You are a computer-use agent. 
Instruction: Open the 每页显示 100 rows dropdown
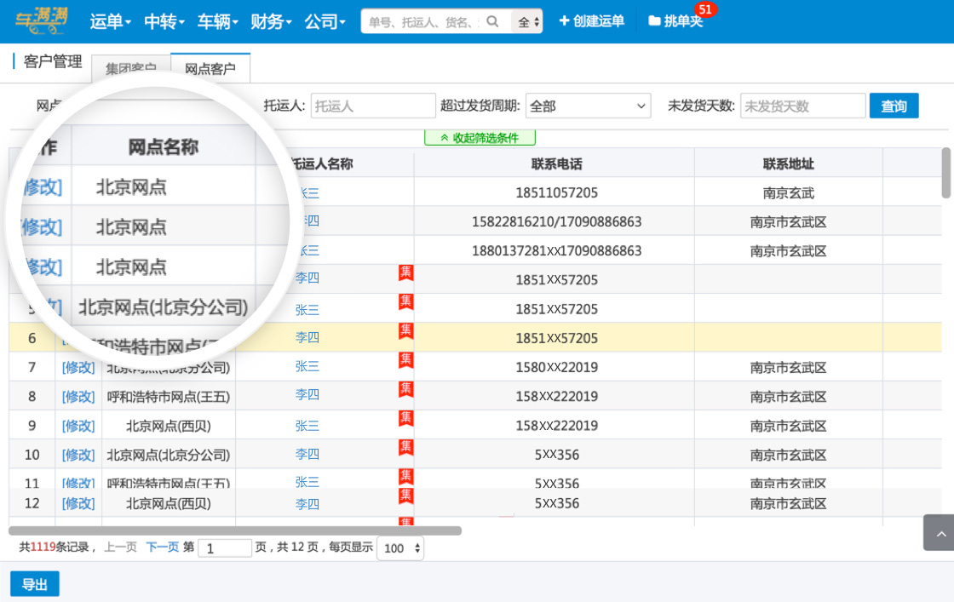400,548
